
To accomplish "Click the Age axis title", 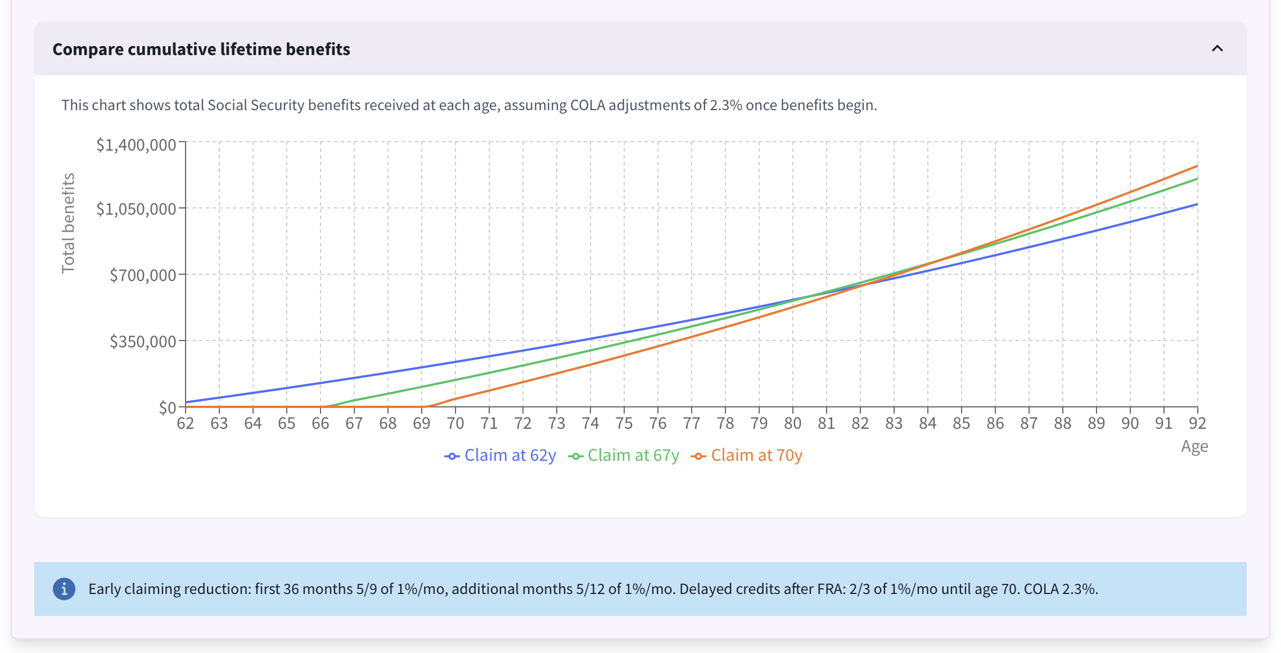I will (x=1194, y=446).
